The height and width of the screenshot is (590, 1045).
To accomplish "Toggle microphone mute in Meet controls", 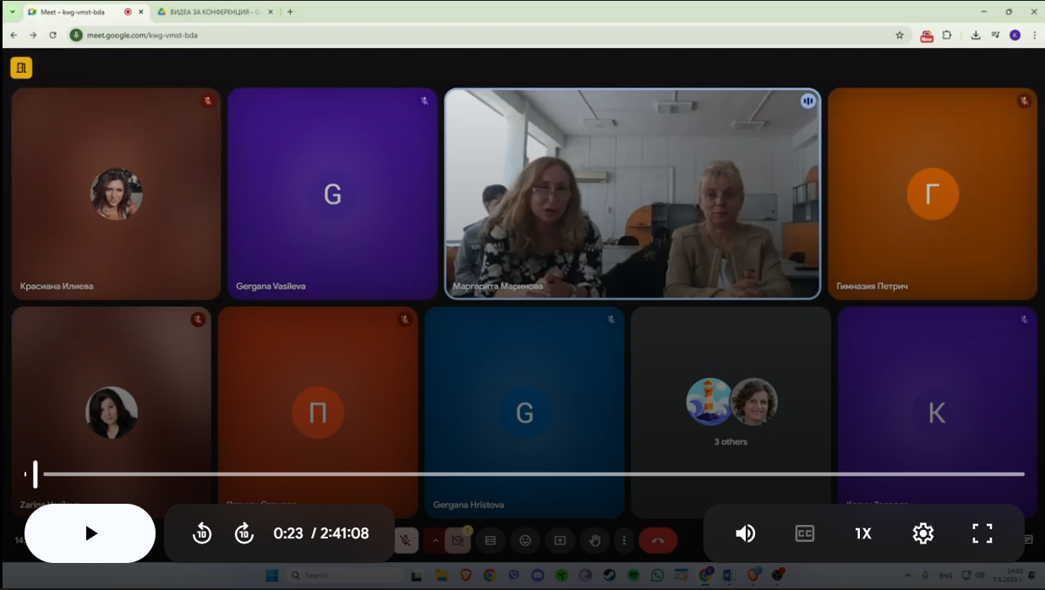I will coord(406,540).
